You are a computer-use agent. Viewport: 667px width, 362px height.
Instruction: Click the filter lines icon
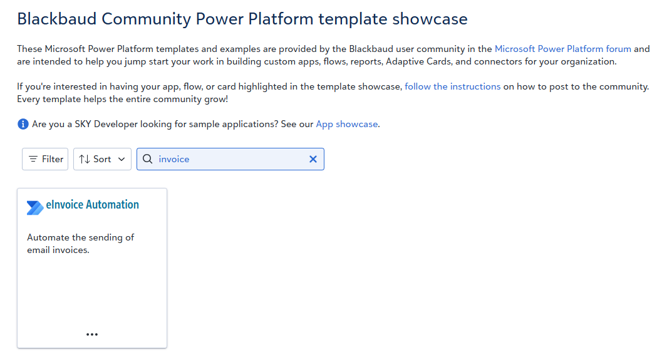(33, 159)
